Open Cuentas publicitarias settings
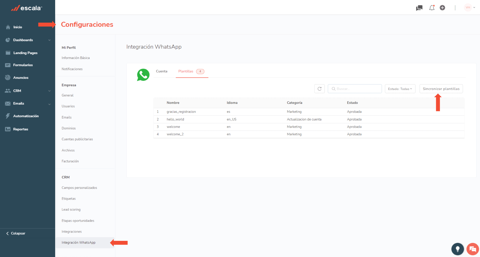Screen dimensions: 480x257 [x=77, y=139]
